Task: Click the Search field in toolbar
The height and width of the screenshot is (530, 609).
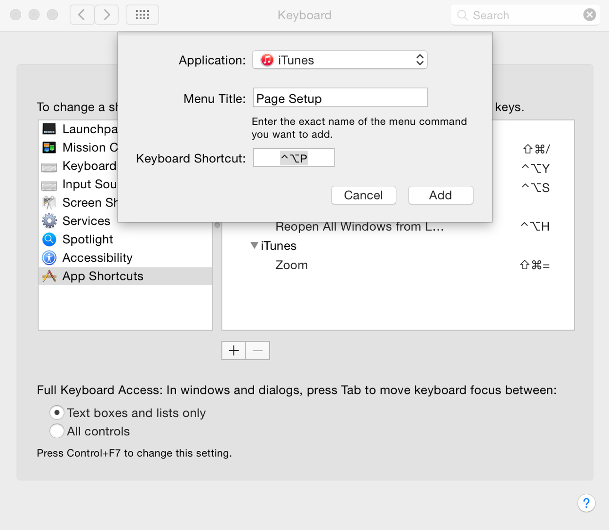Action: tap(525, 15)
